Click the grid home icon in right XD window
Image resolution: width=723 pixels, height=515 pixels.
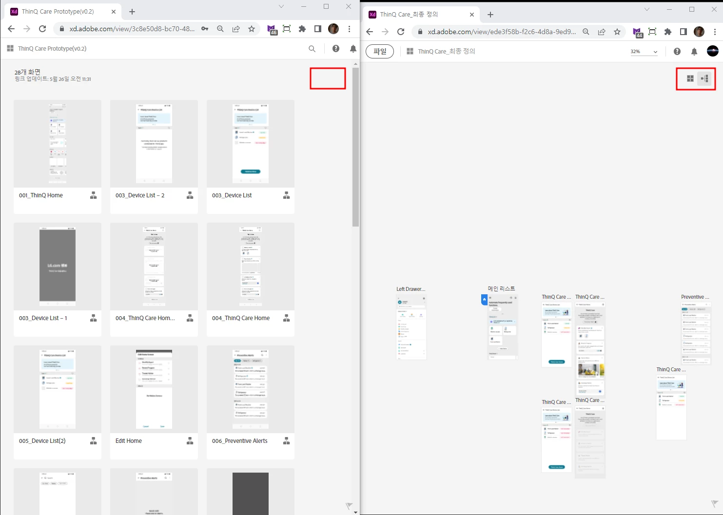click(410, 51)
